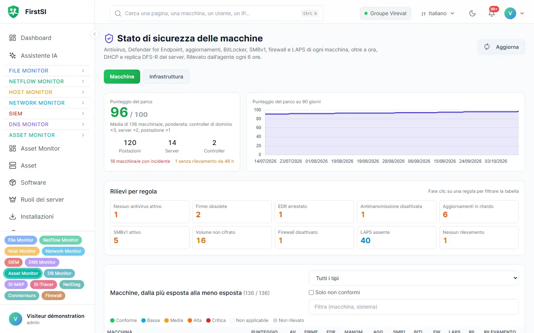Click the Installazioni download icon
Viewport: 534px width, 333px height.
pos(13,216)
